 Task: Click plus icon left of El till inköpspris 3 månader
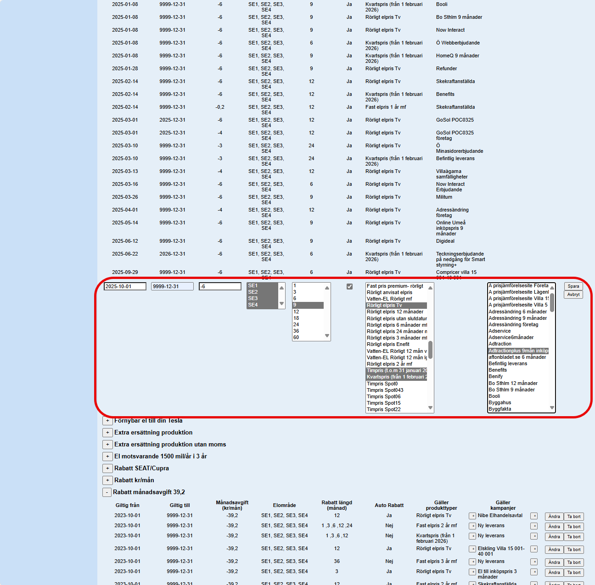click(x=472, y=572)
